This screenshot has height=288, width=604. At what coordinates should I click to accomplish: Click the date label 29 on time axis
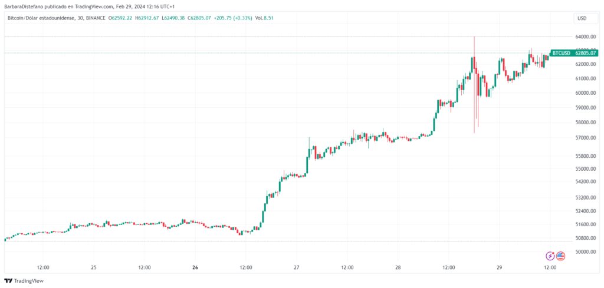499,267
